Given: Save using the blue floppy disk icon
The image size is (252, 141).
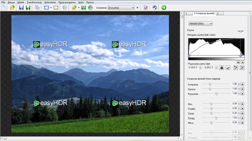Looking at the screenshot, I should pyautogui.click(x=21, y=8).
